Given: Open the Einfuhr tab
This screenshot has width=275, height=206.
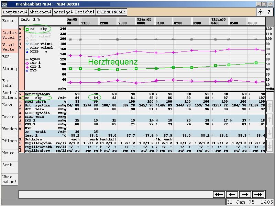Looking at the screenshot, I should tap(10, 83).
